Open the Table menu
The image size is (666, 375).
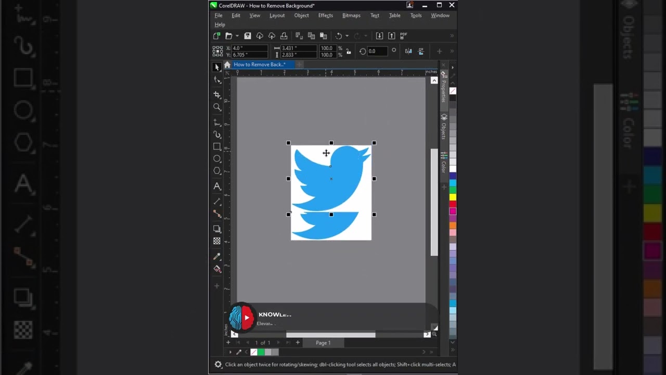click(395, 15)
